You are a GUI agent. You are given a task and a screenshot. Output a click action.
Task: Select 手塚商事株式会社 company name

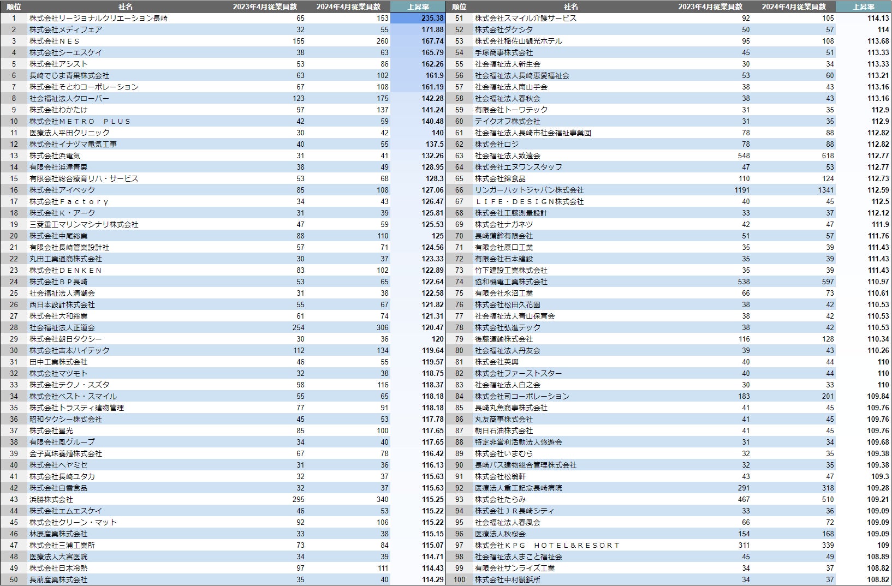click(504, 52)
